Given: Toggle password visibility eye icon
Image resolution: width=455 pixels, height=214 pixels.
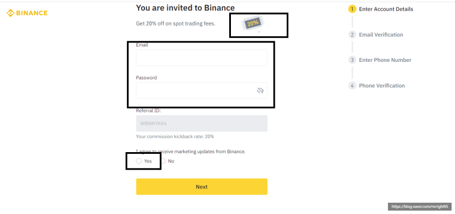Looking at the screenshot, I should [x=260, y=91].
